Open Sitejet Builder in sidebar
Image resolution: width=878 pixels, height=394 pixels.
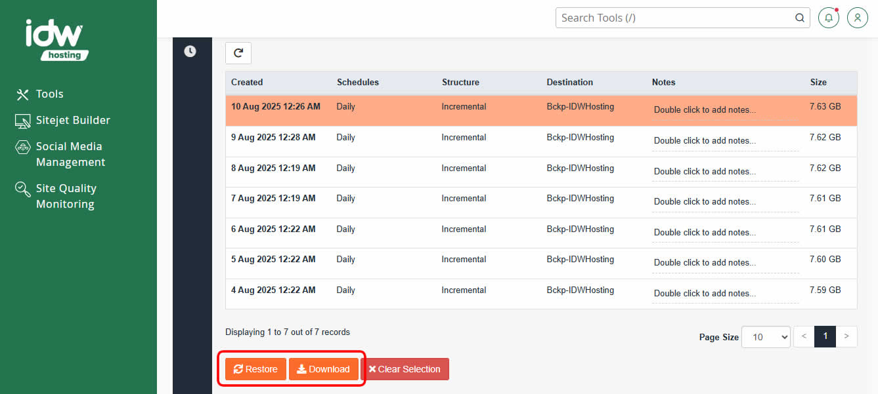pos(72,121)
